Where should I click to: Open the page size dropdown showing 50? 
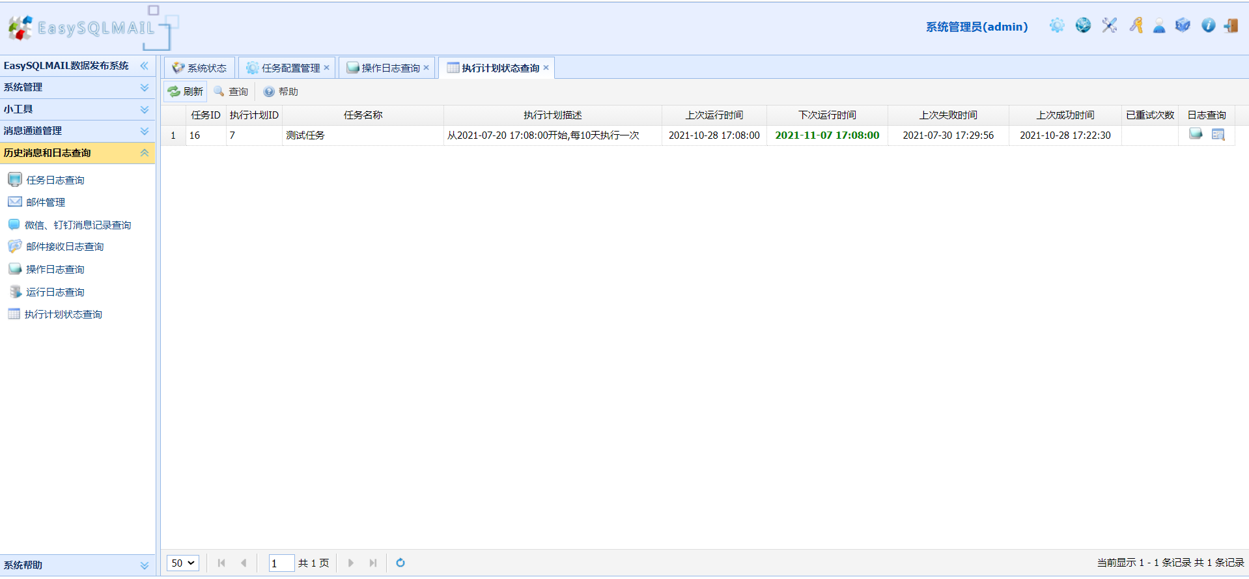click(x=183, y=563)
